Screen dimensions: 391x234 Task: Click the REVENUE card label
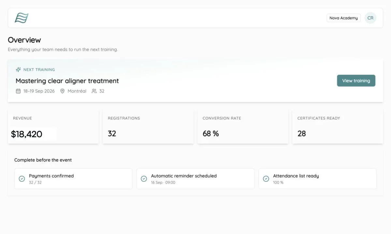tap(22, 118)
